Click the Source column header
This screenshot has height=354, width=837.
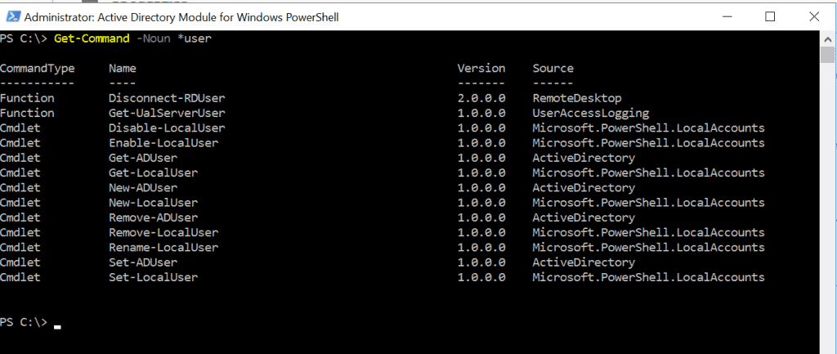tap(553, 69)
